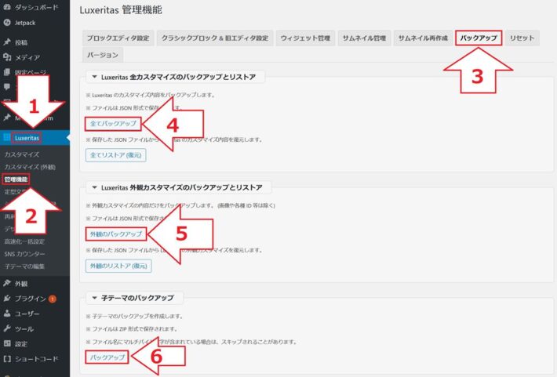Click the Dashboard gauge icon in sidebar

pos(7,7)
